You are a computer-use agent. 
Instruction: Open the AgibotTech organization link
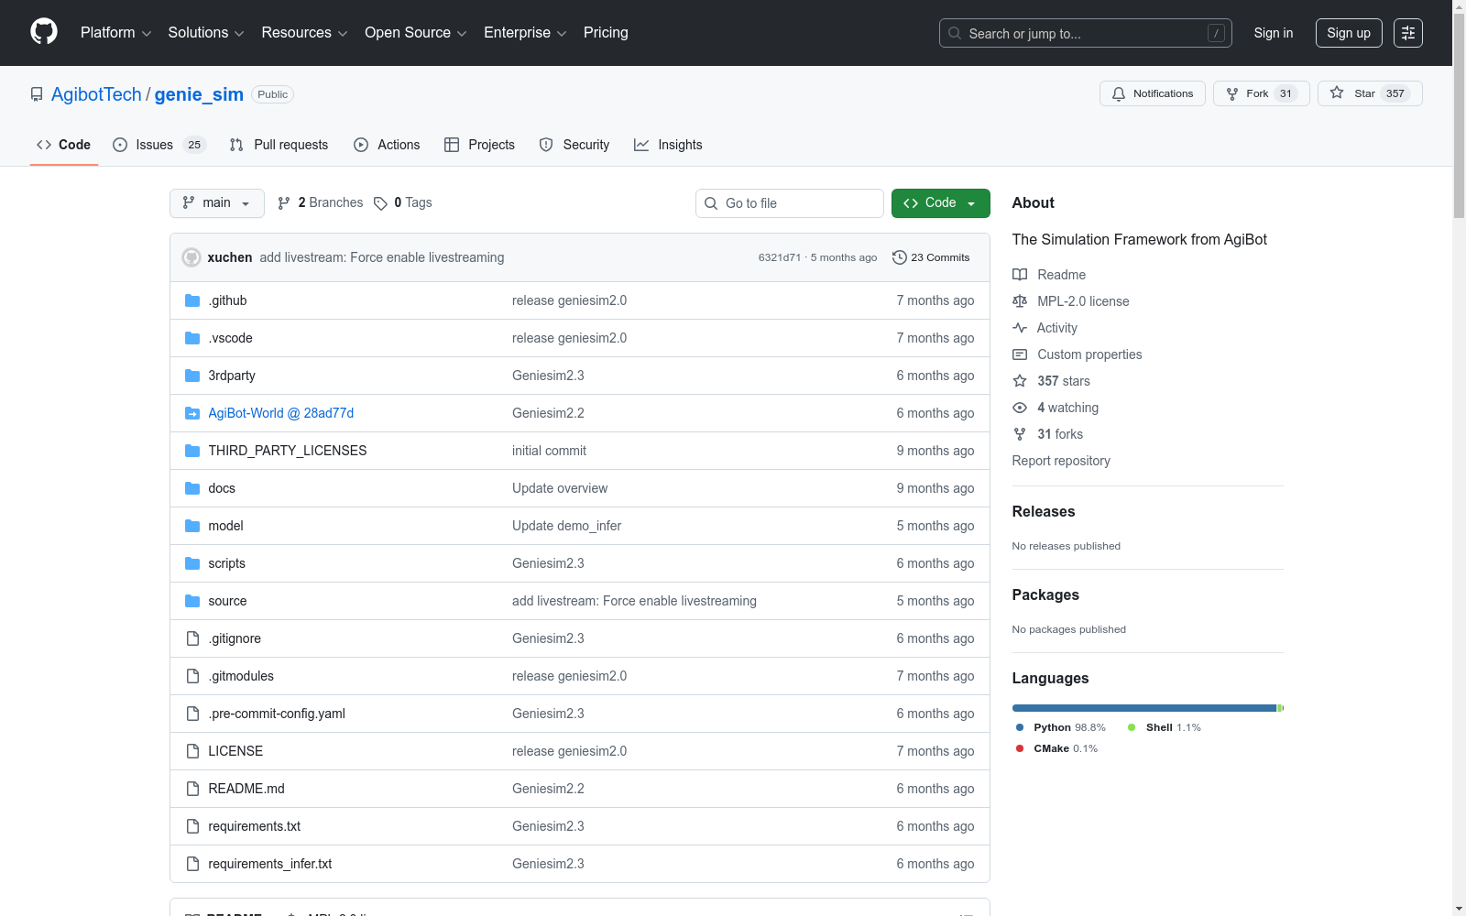coord(96,94)
